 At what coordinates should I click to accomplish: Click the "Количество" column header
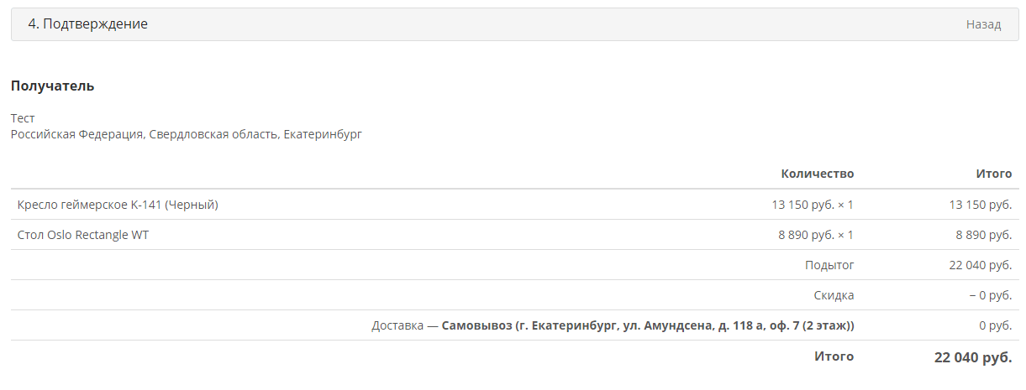[x=817, y=174]
